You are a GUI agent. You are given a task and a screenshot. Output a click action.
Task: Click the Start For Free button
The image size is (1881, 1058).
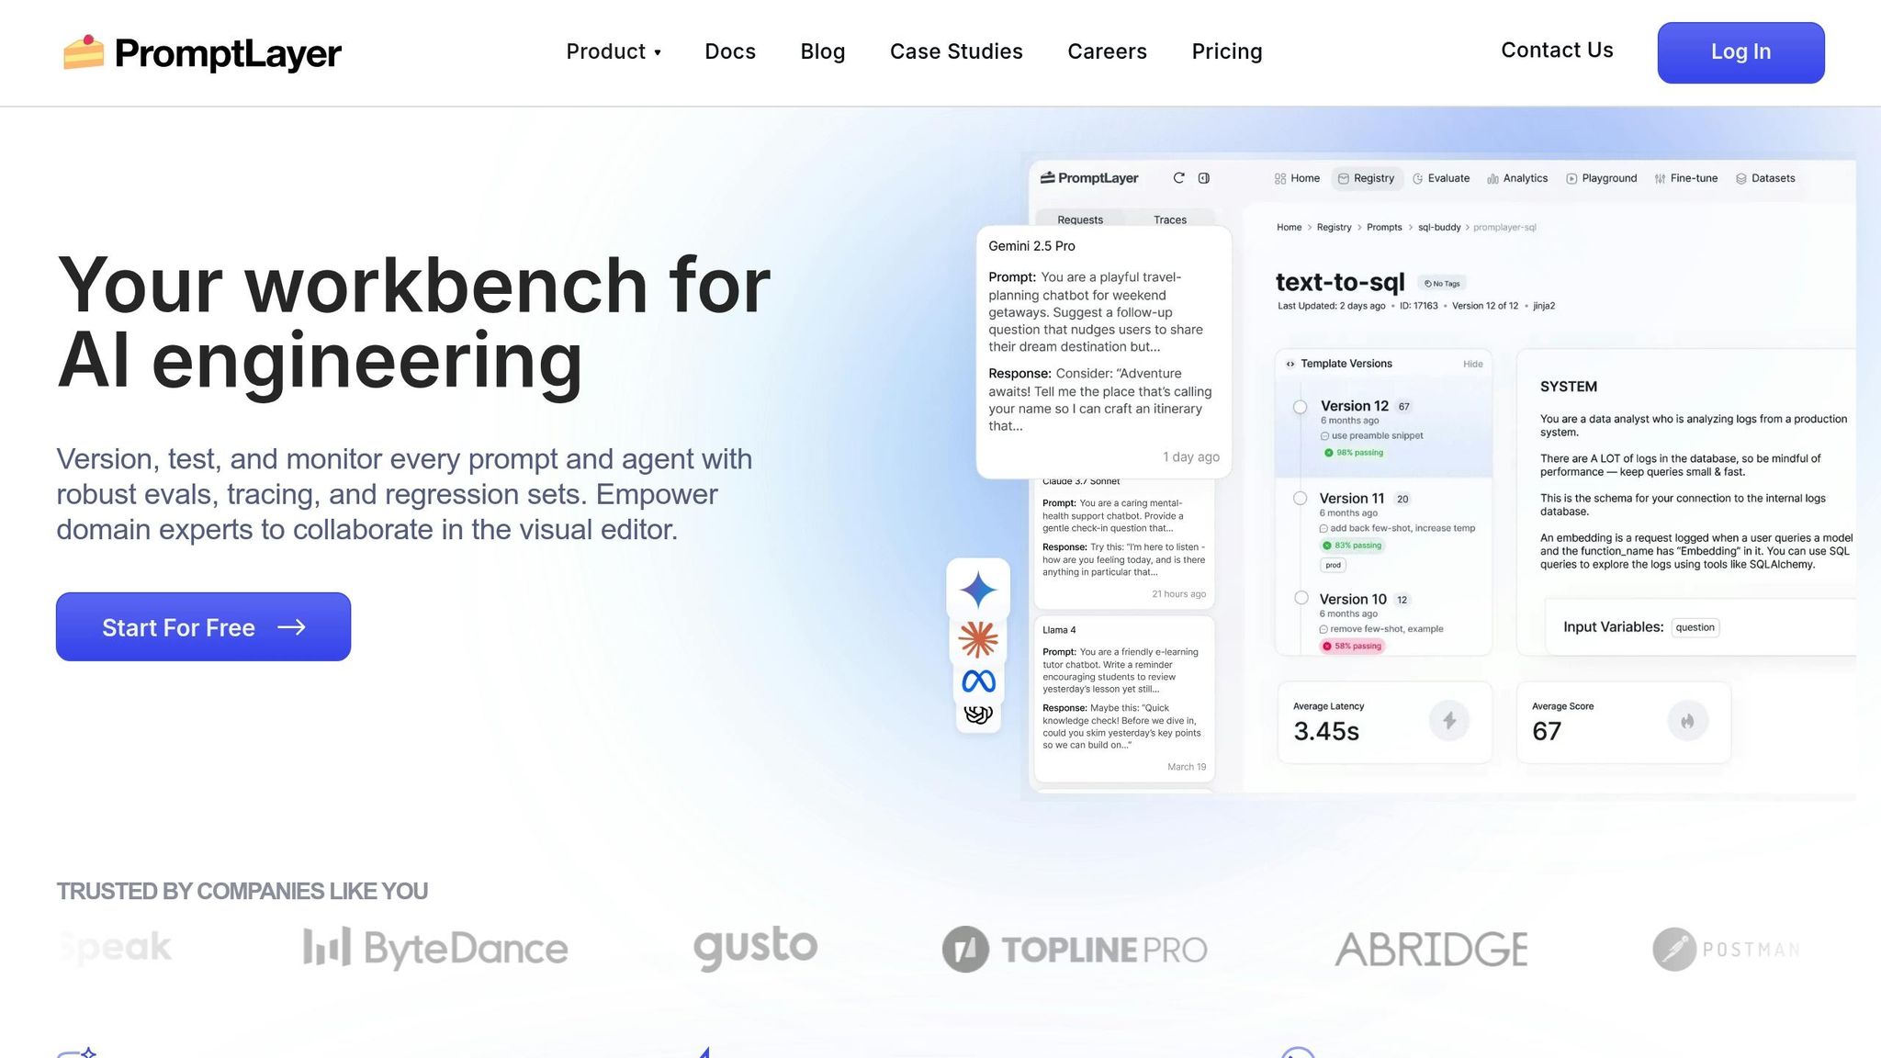[203, 627]
